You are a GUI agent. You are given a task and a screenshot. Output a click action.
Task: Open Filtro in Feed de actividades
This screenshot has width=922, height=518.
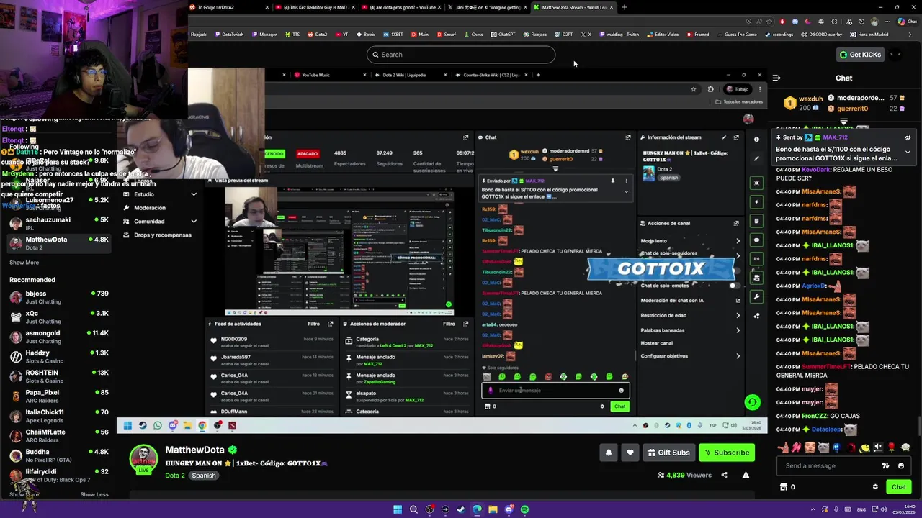pyautogui.click(x=314, y=324)
